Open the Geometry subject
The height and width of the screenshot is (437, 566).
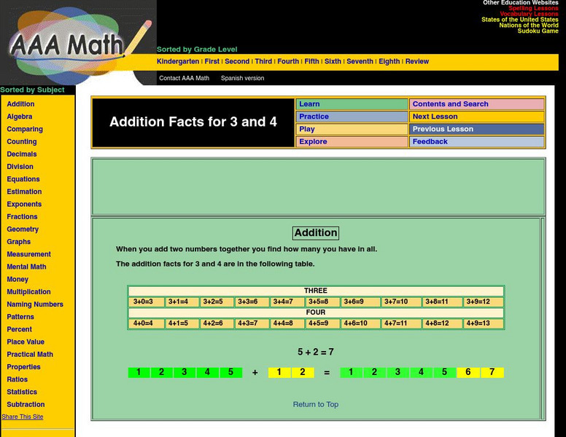23,229
